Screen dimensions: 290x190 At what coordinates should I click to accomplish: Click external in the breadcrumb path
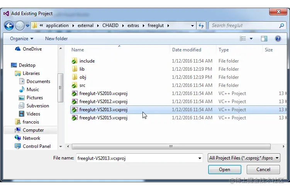(85, 25)
